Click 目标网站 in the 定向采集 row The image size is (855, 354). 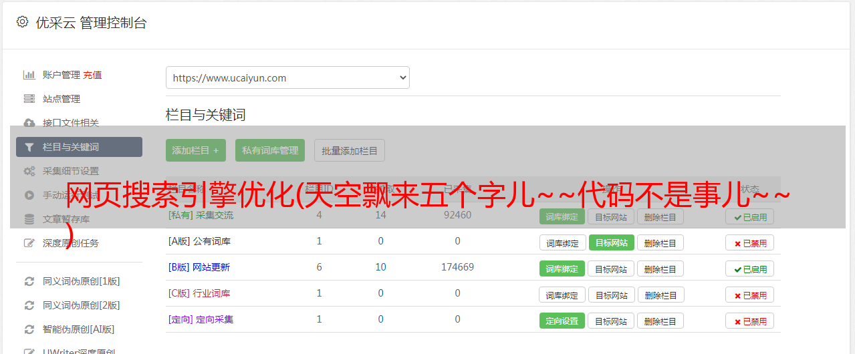611,321
